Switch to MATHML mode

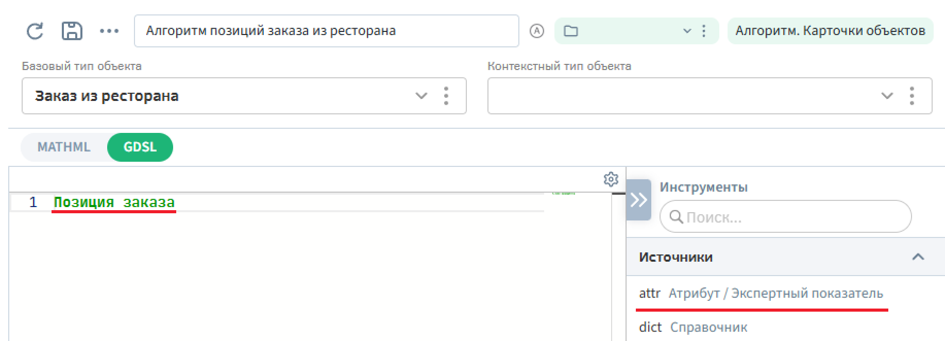[64, 147]
